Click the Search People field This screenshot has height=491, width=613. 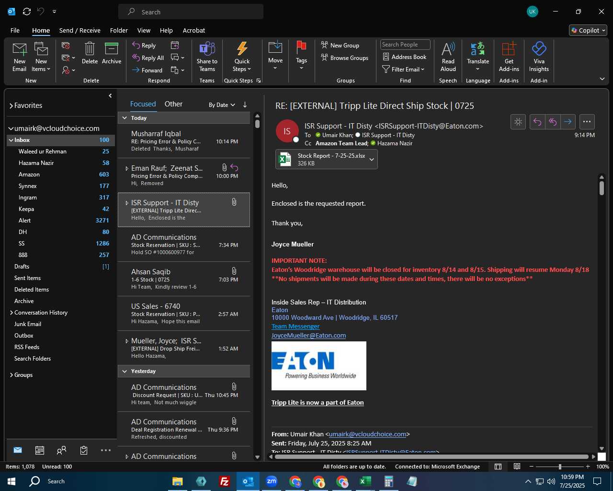pyautogui.click(x=405, y=45)
